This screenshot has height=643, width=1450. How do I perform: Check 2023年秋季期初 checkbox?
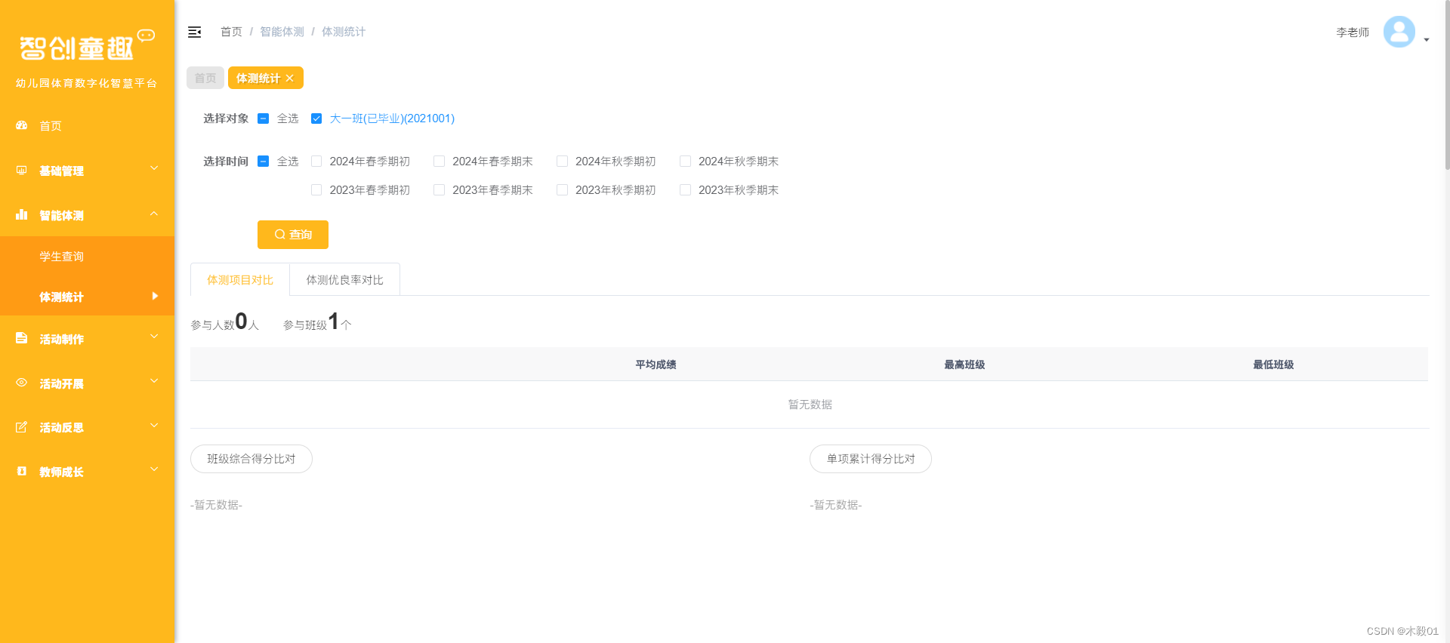click(x=562, y=190)
